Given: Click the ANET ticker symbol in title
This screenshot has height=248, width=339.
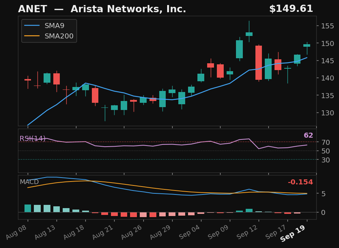Looking at the screenshot, I should [32, 9].
